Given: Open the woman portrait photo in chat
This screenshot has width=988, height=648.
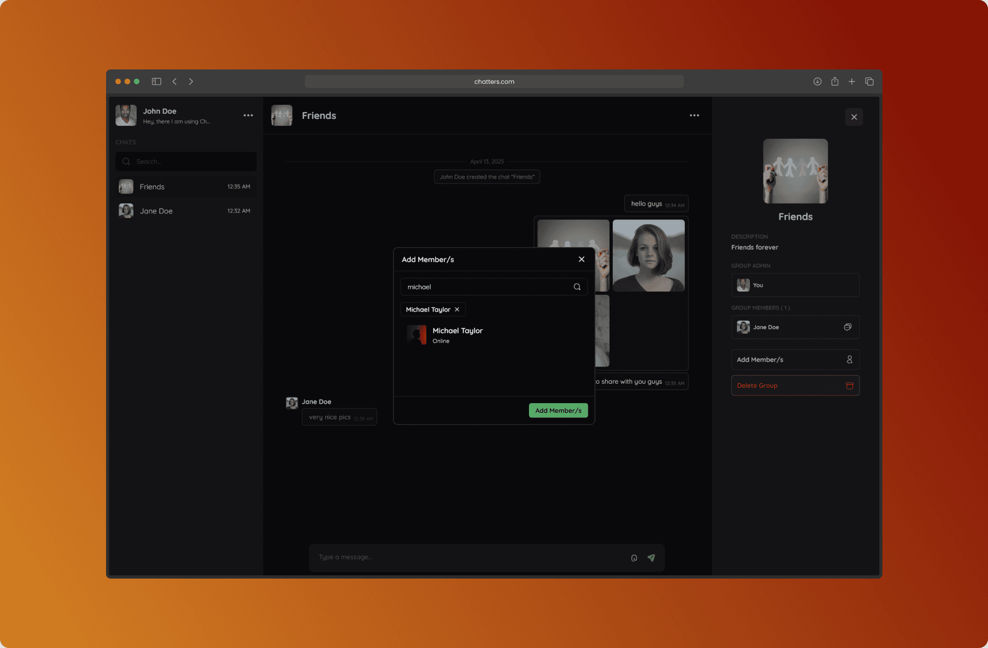Looking at the screenshot, I should [648, 255].
